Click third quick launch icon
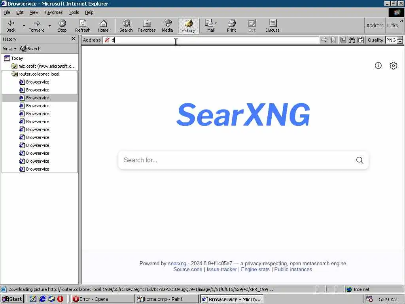Viewport: 405px width, 304px height. (51, 299)
